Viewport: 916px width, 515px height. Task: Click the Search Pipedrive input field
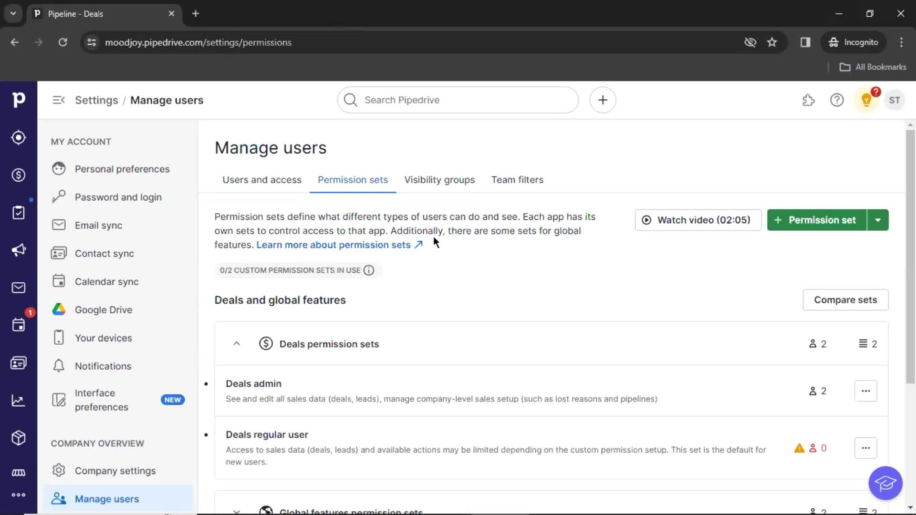458,100
